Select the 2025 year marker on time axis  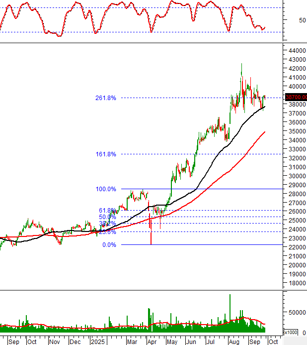click(97, 342)
